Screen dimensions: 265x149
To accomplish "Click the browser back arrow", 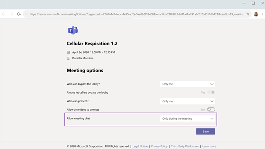I will point(3,14).
